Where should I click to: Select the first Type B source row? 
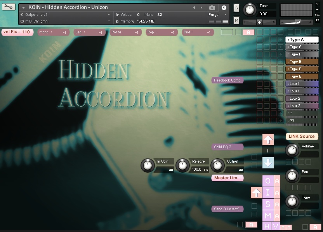pos(302,62)
